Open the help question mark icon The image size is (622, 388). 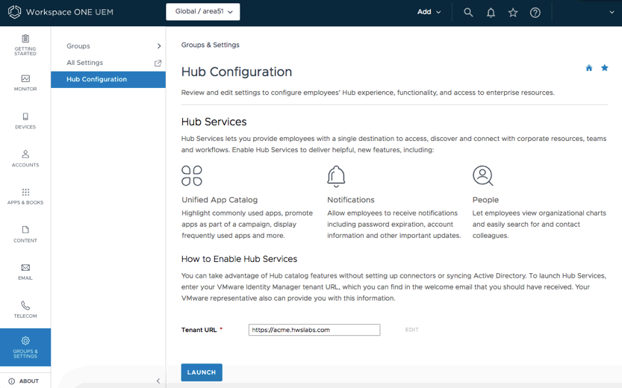point(535,13)
